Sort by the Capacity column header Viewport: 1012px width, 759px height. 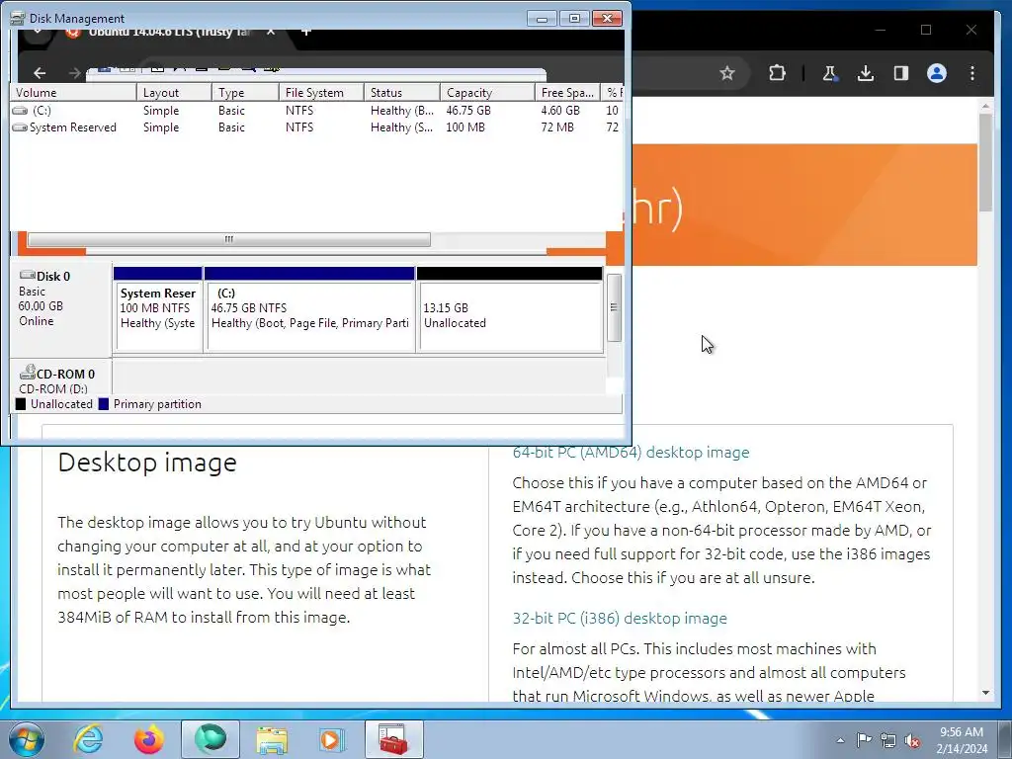[487, 92]
